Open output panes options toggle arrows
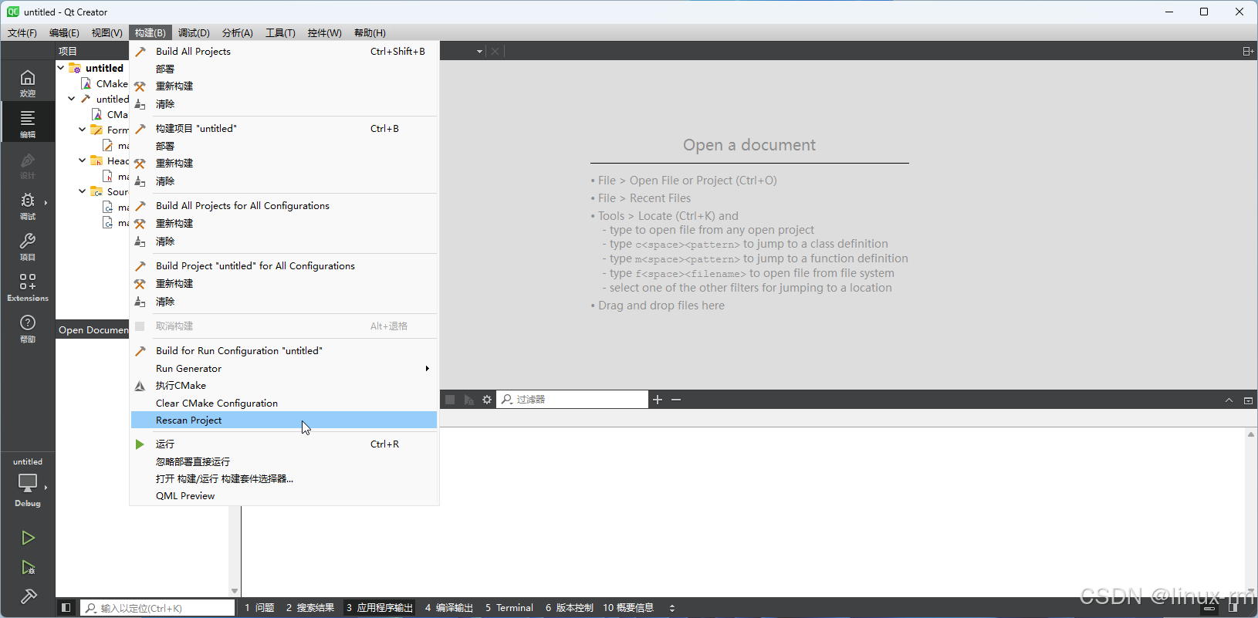The height and width of the screenshot is (618, 1258). (672, 608)
